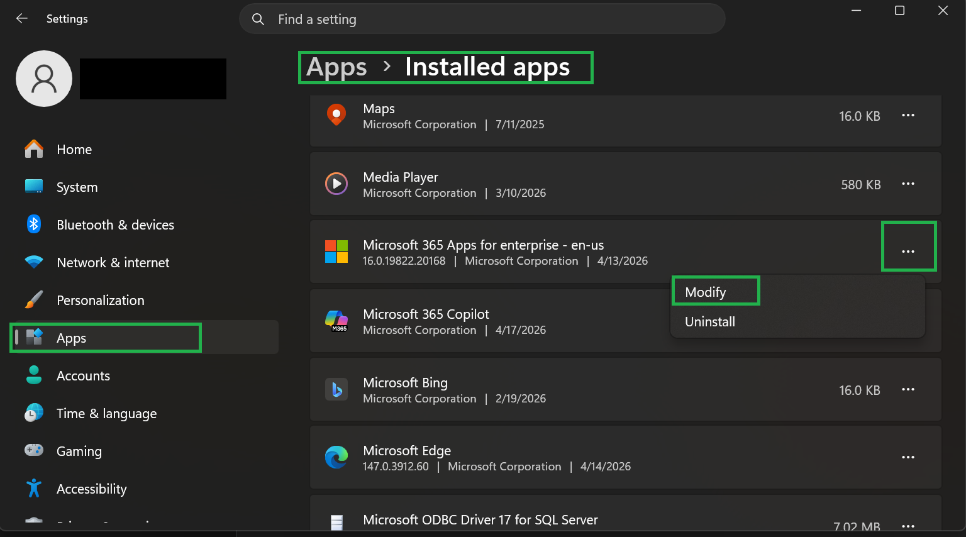Click the Maps app name
Screen dimensions: 966x537
379,109
